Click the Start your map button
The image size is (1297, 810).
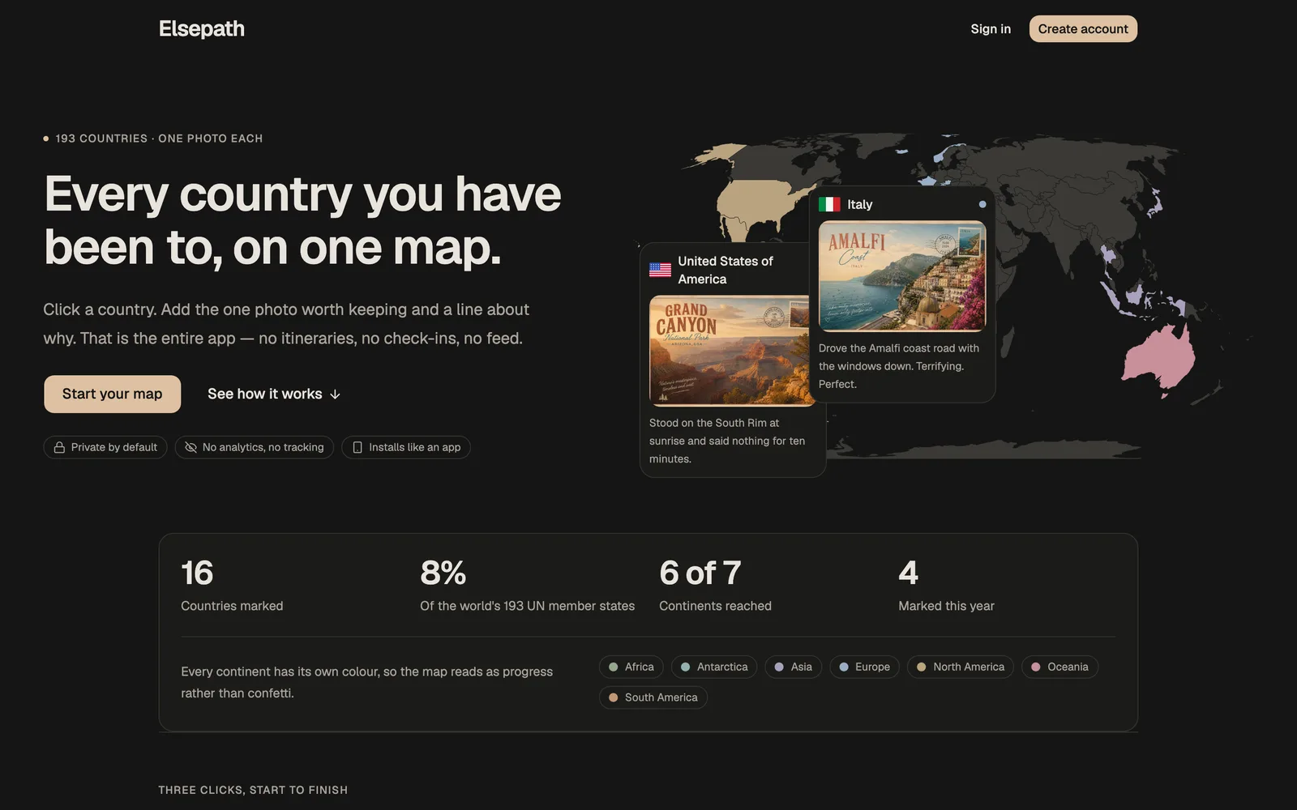pyautogui.click(x=112, y=394)
